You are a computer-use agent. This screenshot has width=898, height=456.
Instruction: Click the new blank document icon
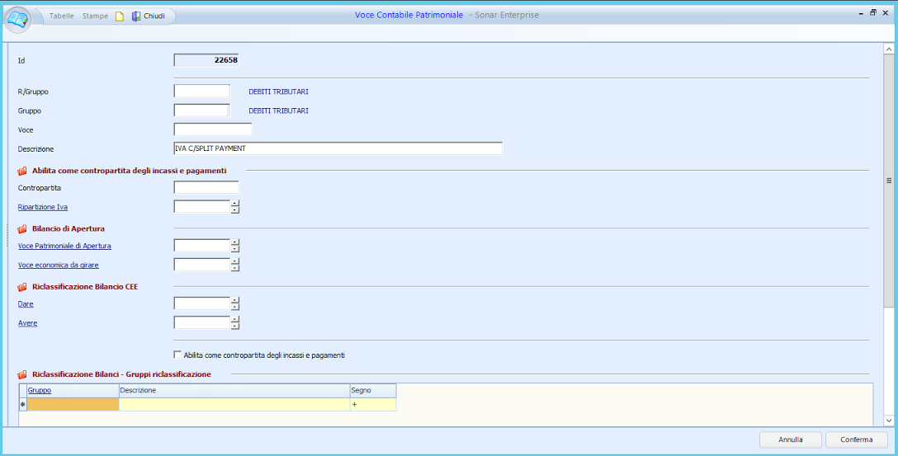(120, 16)
